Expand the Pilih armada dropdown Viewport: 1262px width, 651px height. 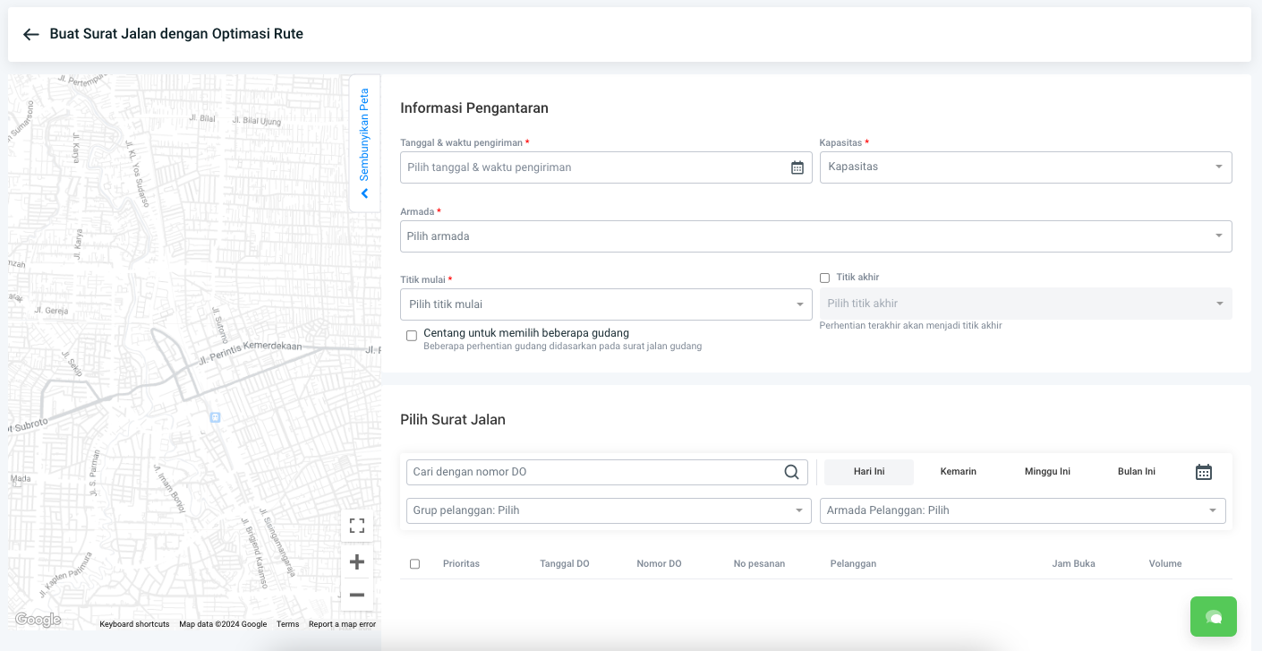pos(814,236)
